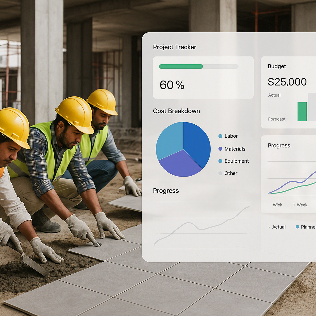Click the $25,000 budget amount
The image size is (316, 316).
287,82
